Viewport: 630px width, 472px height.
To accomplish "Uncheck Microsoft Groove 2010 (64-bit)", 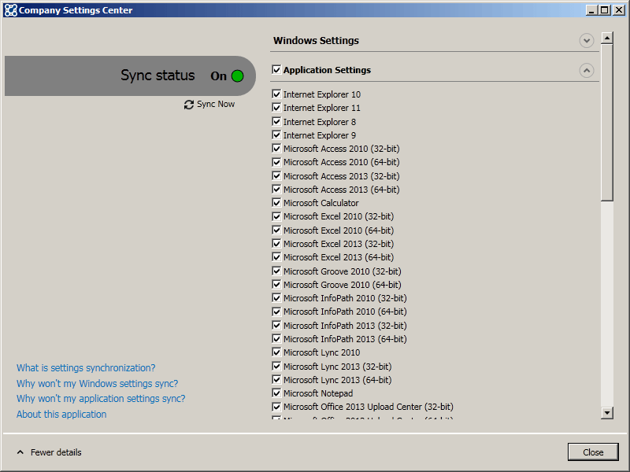I will (276, 285).
